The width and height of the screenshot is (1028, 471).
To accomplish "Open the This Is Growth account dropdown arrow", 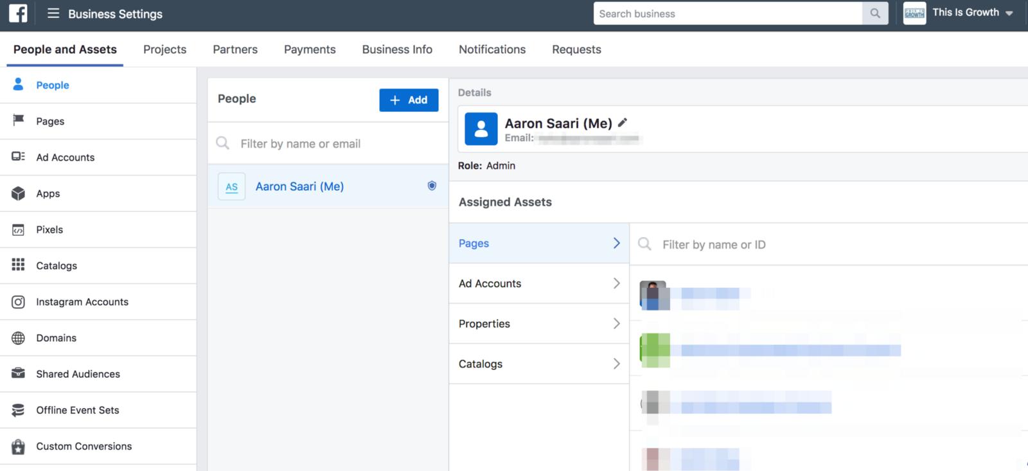I will click(x=1009, y=13).
